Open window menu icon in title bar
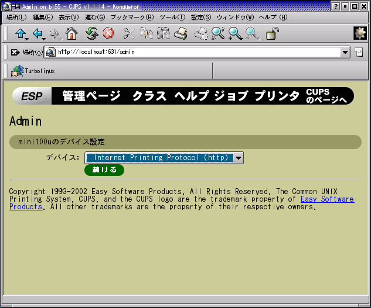Viewport: 371px width, 308px height. pyautogui.click(x=6, y=6)
